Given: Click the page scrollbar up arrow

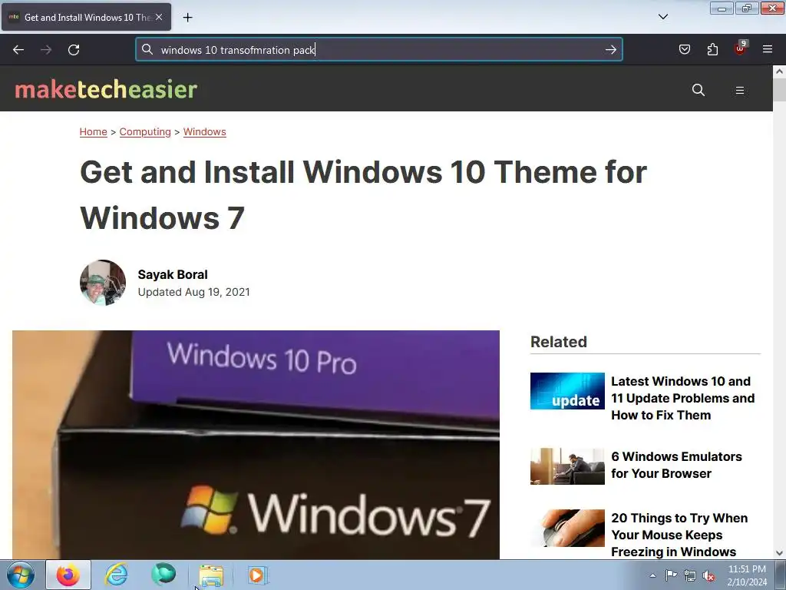Looking at the screenshot, I should coord(779,71).
